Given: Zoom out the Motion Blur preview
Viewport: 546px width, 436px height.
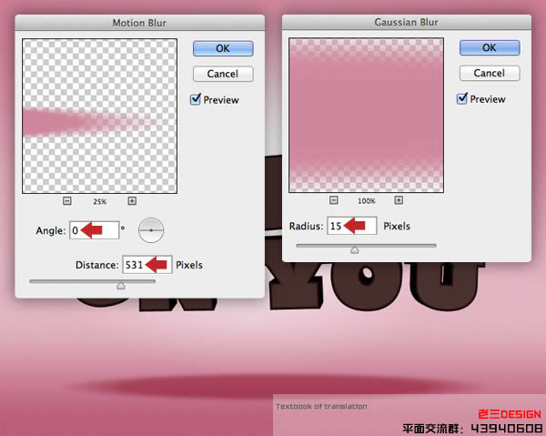Looking at the screenshot, I should coord(67,201).
